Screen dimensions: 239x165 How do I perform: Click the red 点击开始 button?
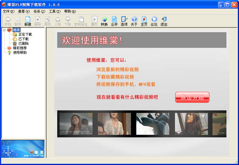pyautogui.click(x=192, y=97)
